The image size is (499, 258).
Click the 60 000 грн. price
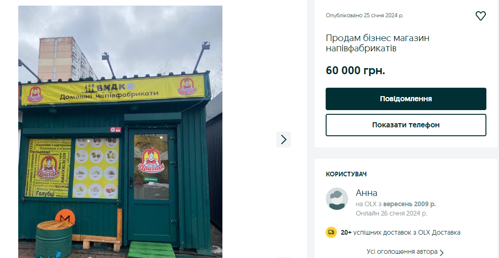pyautogui.click(x=355, y=70)
